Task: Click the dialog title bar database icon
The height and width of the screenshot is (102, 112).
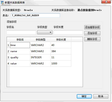Action: [x=2, y=3]
